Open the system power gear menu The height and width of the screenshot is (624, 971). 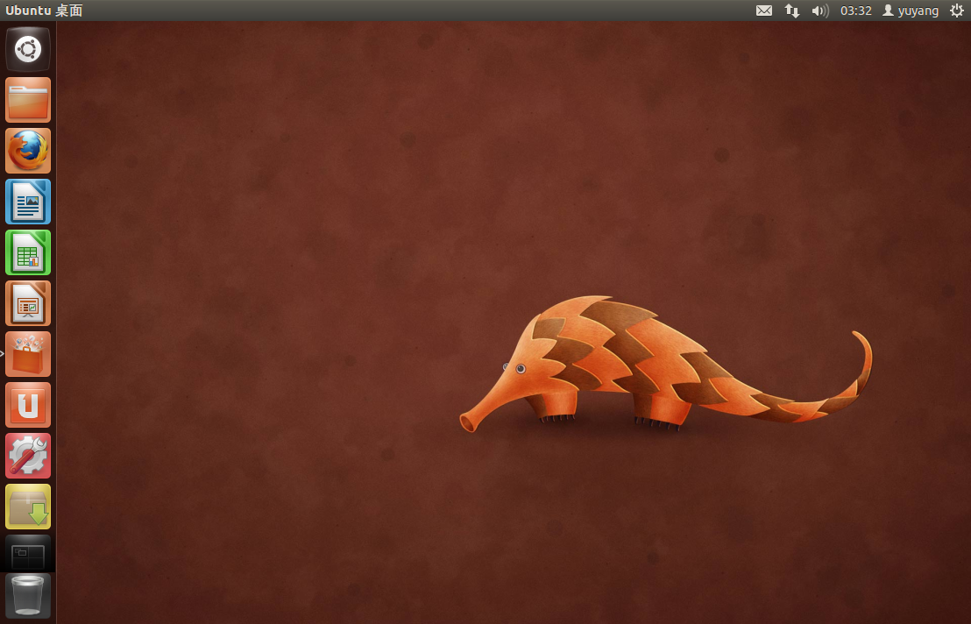pyautogui.click(x=957, y=11)
